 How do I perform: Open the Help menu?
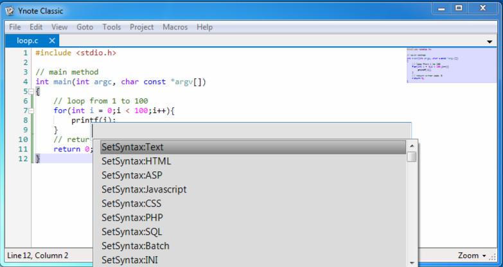pyautogui.click(x=205, y=27)
